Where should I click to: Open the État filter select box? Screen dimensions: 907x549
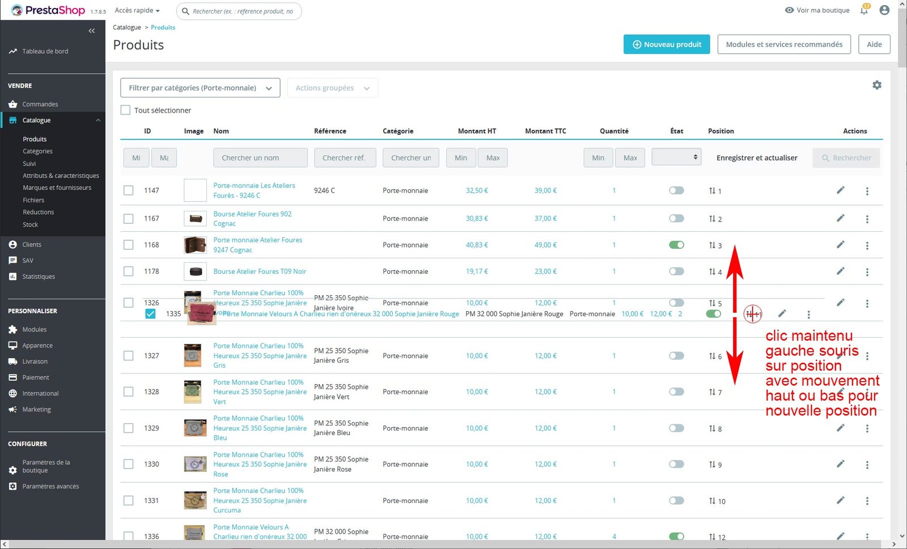[676, 157]
